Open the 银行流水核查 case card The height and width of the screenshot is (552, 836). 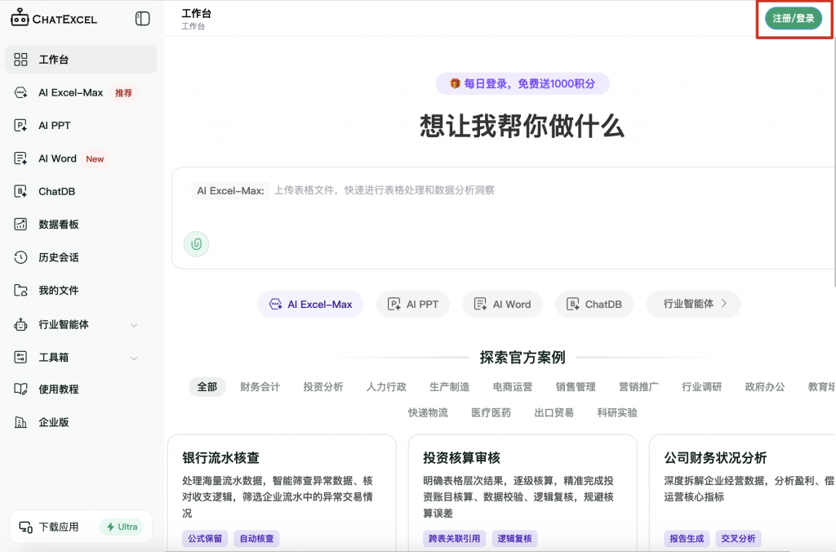point(282,493)
